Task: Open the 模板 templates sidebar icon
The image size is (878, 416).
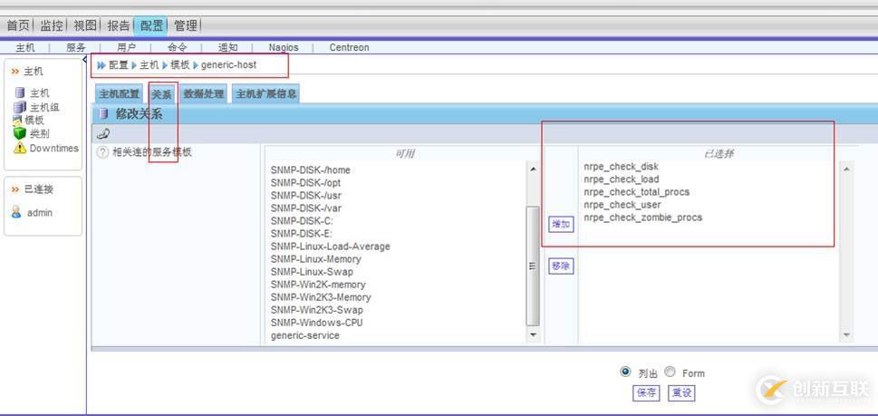Action: (x=17, y=120)
